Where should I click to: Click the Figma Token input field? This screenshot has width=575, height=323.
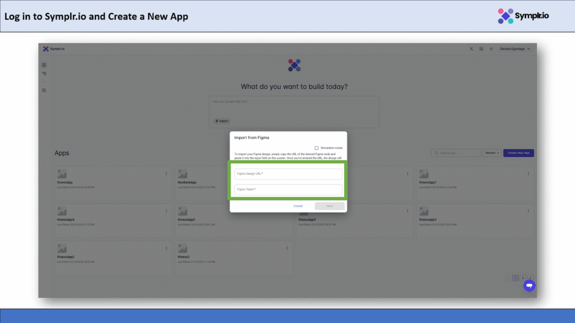coord(288,190)
